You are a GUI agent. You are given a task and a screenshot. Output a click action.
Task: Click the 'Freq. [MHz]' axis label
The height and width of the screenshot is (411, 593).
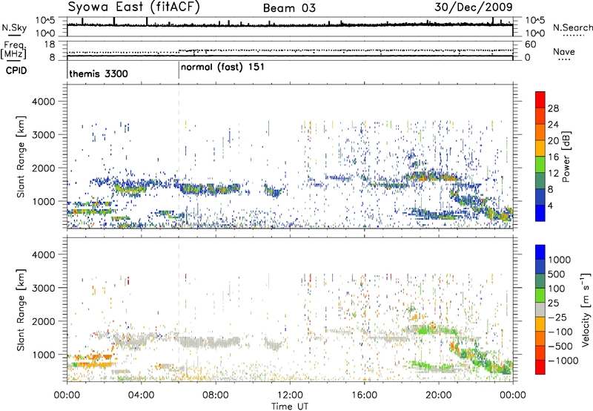14,50
